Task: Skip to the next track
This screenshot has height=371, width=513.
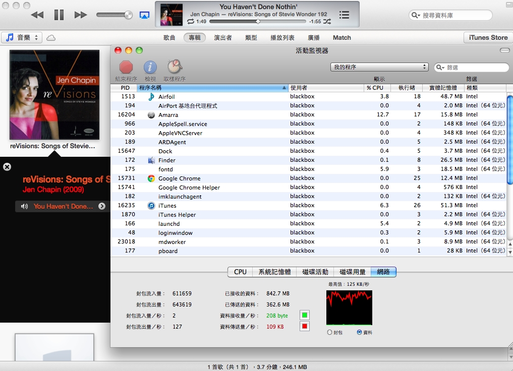Action: [81, 15]
